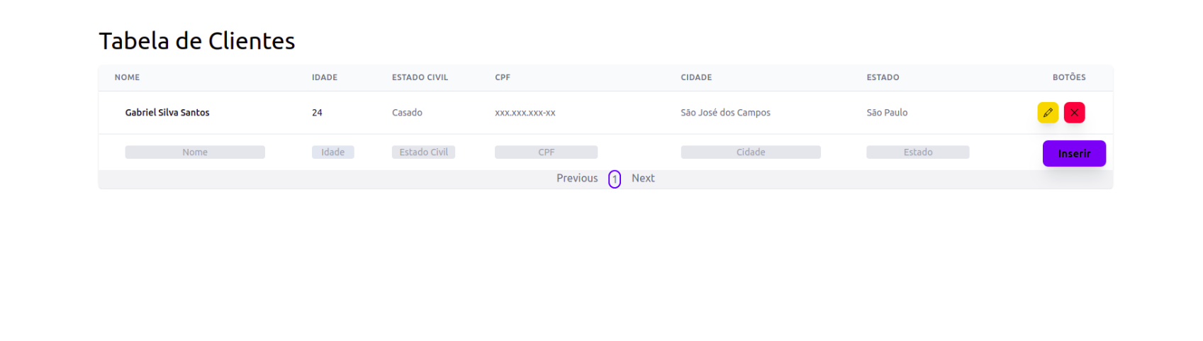Click the Estado input field
The height and width of the screenshot is (341, 1203).
pos(917,152)
